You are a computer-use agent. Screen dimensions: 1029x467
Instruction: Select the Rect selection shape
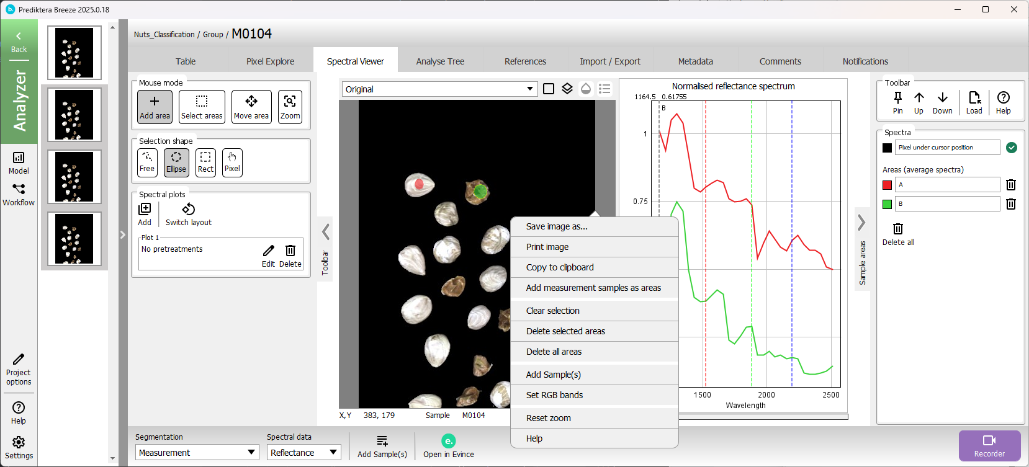tap(205, 162)
